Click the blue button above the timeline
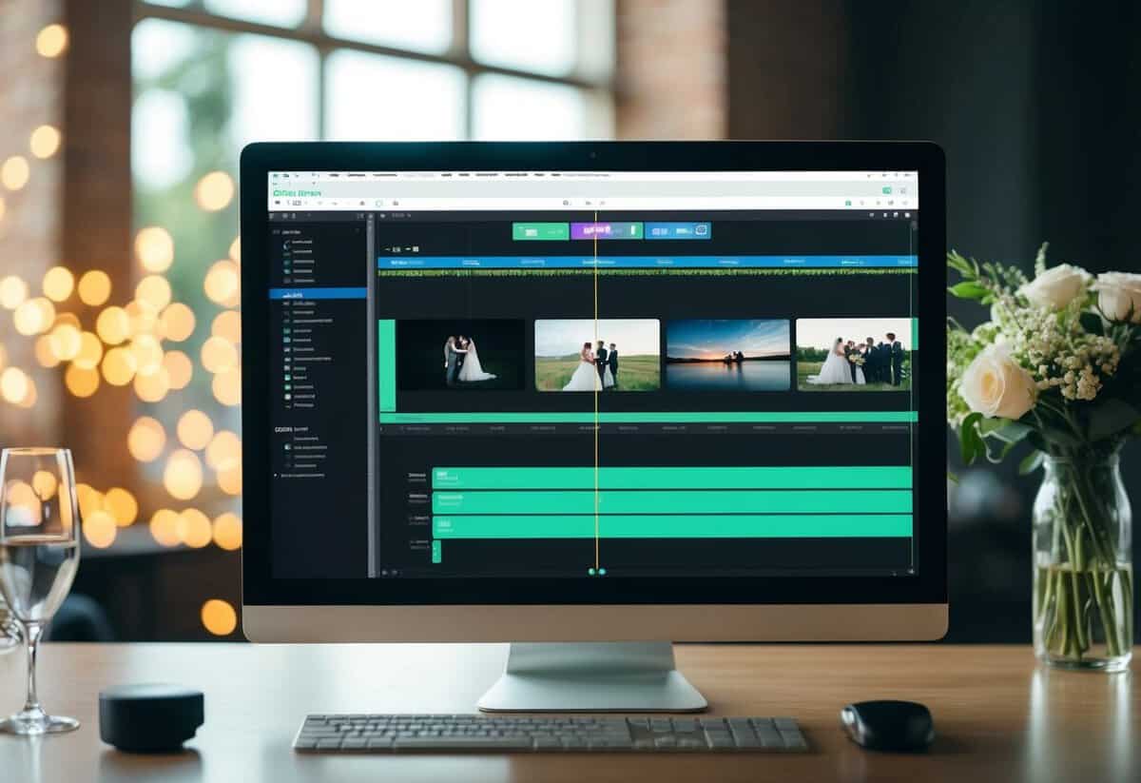 tap(677, 230)
